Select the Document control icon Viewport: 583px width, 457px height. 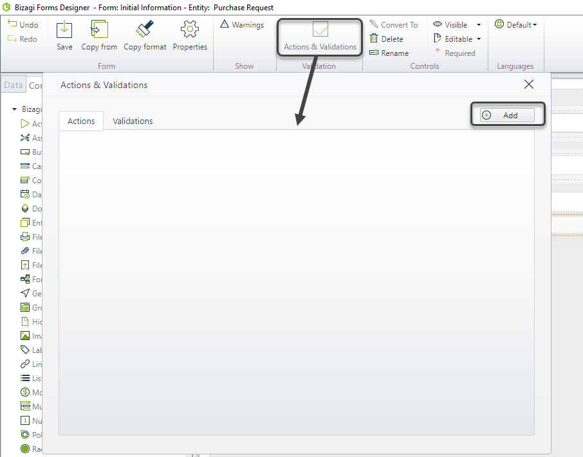pyautogui.click(x=25, y=208)
